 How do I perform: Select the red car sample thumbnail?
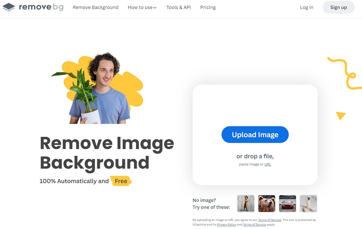pyautogui.click(x=287, y=203)
